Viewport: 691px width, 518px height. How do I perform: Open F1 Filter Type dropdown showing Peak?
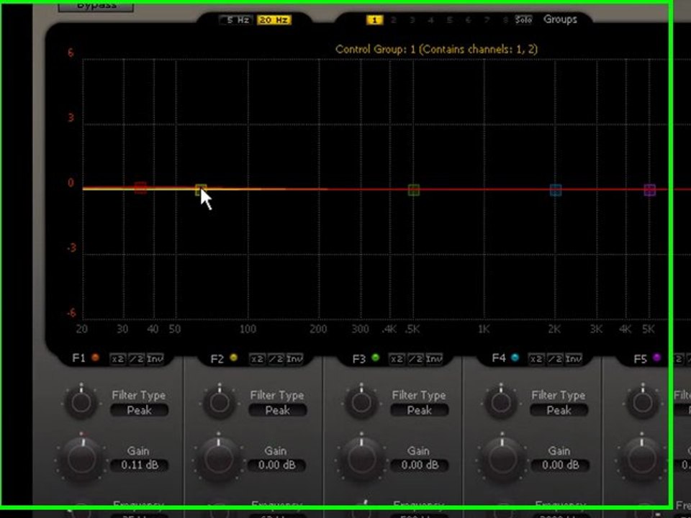[139, 411]
